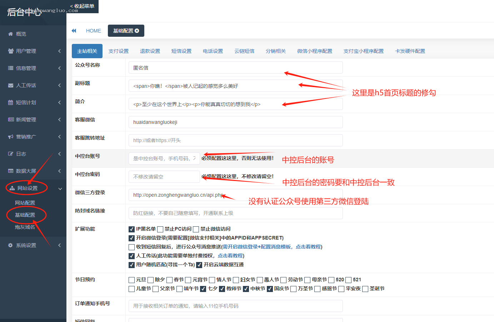Click the 营销推广 megaphone icon

11,137
